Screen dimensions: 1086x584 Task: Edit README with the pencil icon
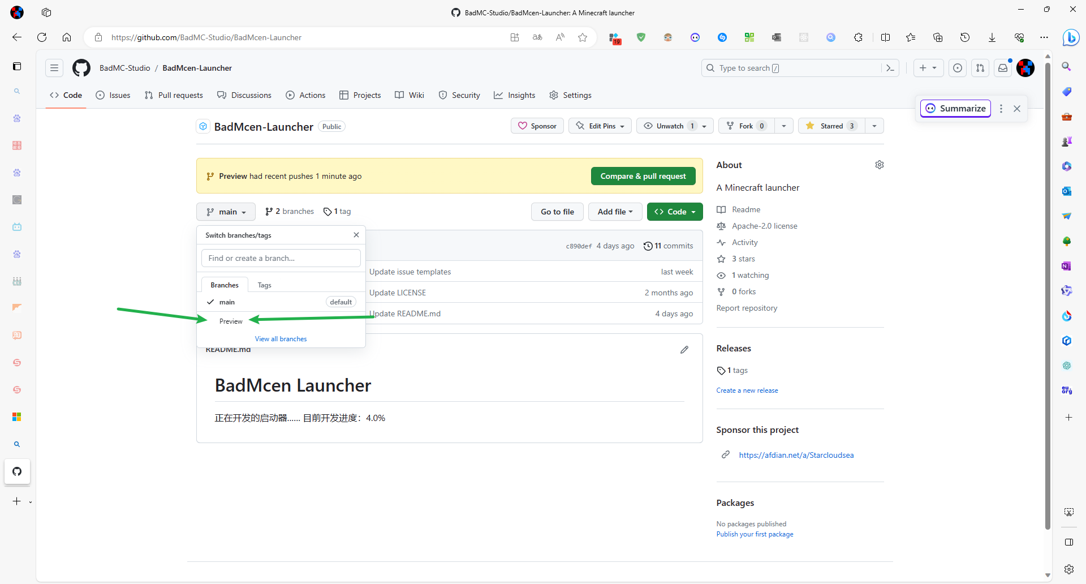(x=684, y=350)
